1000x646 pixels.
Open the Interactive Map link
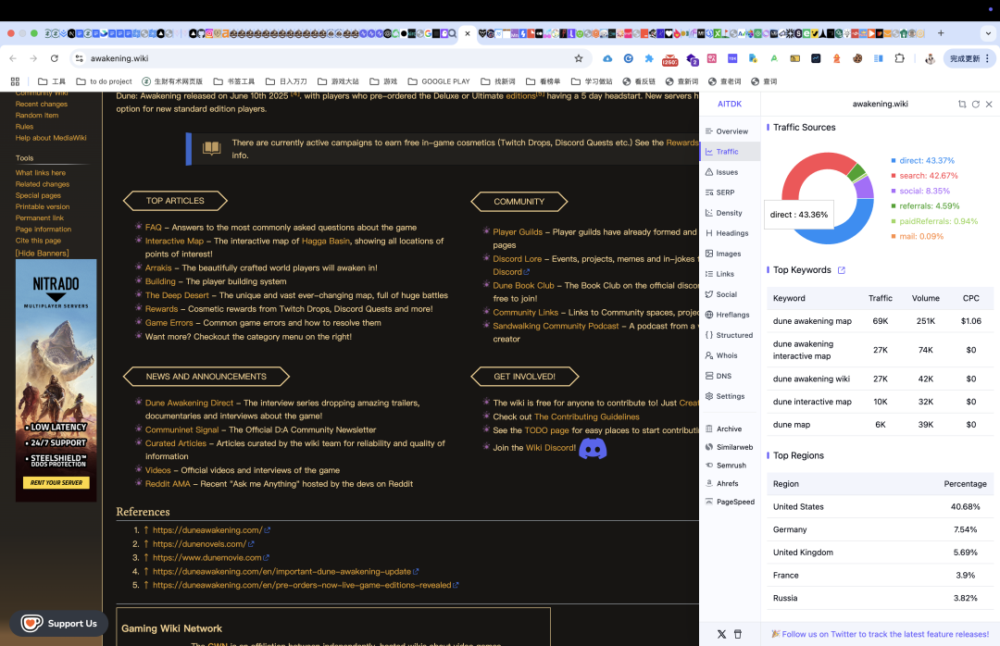174,241
